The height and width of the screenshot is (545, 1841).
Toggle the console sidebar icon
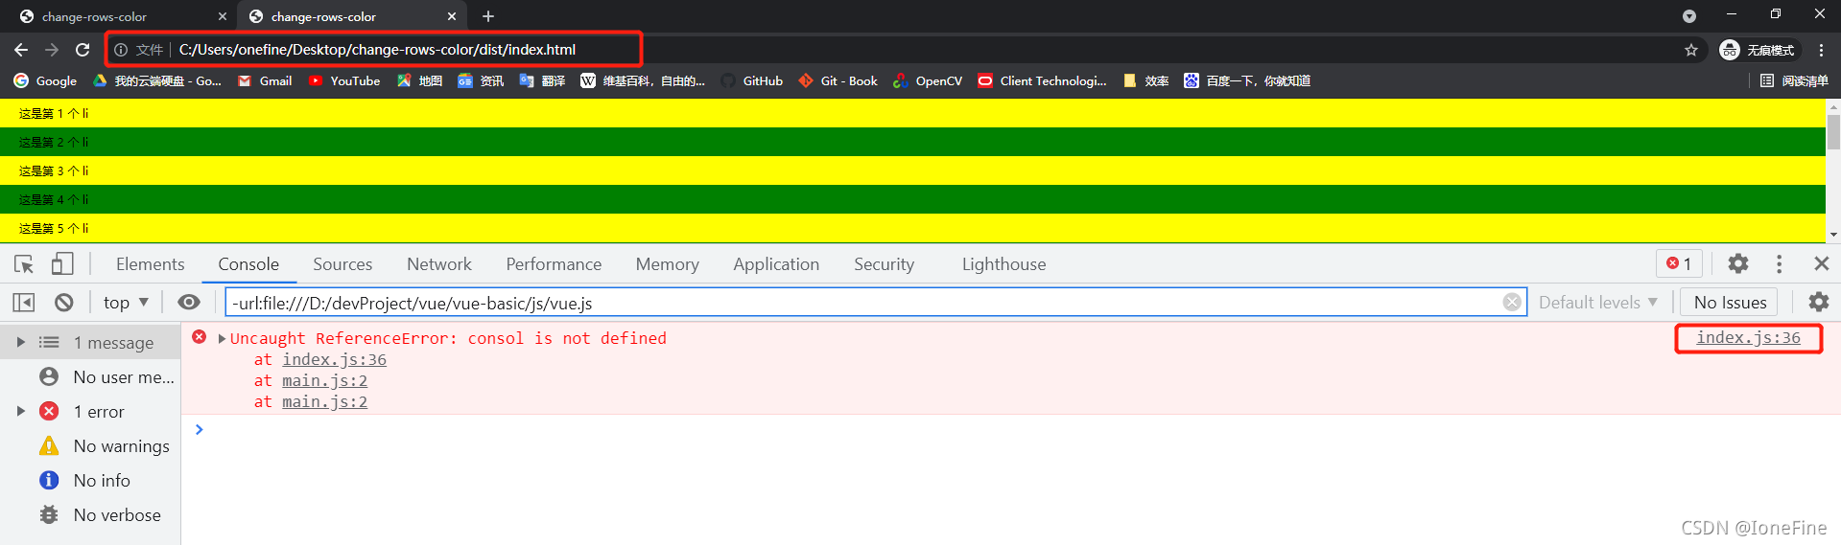pos(24,303)
